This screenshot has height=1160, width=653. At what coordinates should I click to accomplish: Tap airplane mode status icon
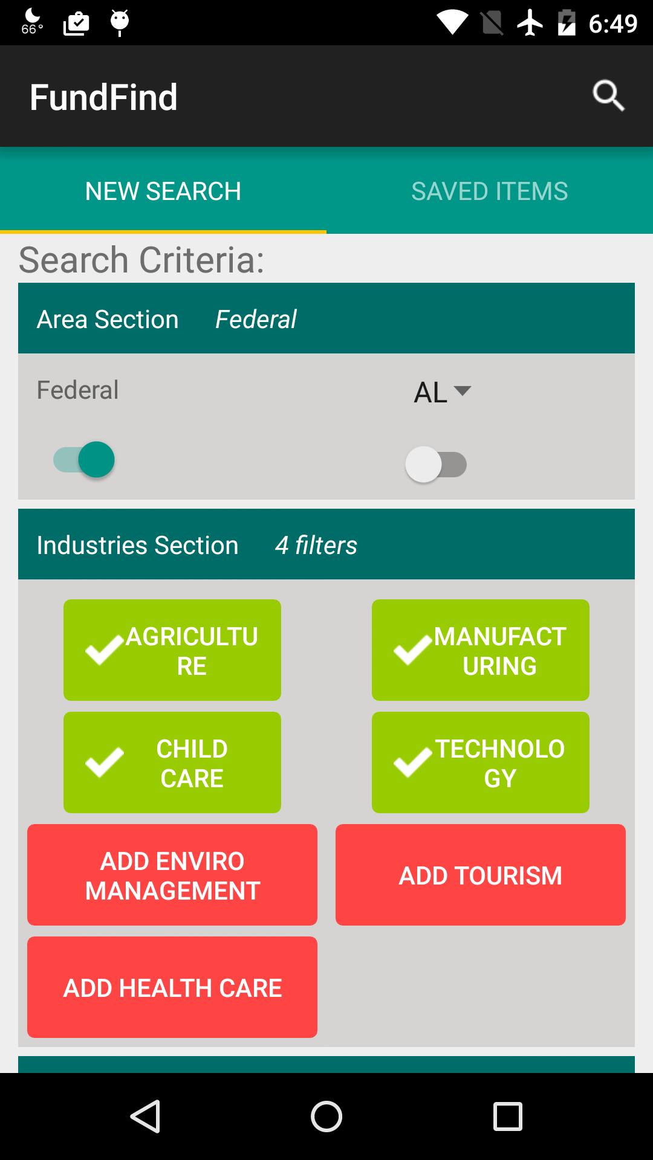[x=530, y=24]
